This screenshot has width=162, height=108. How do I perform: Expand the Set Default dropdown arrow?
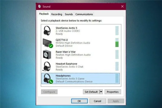click(101, 92)
